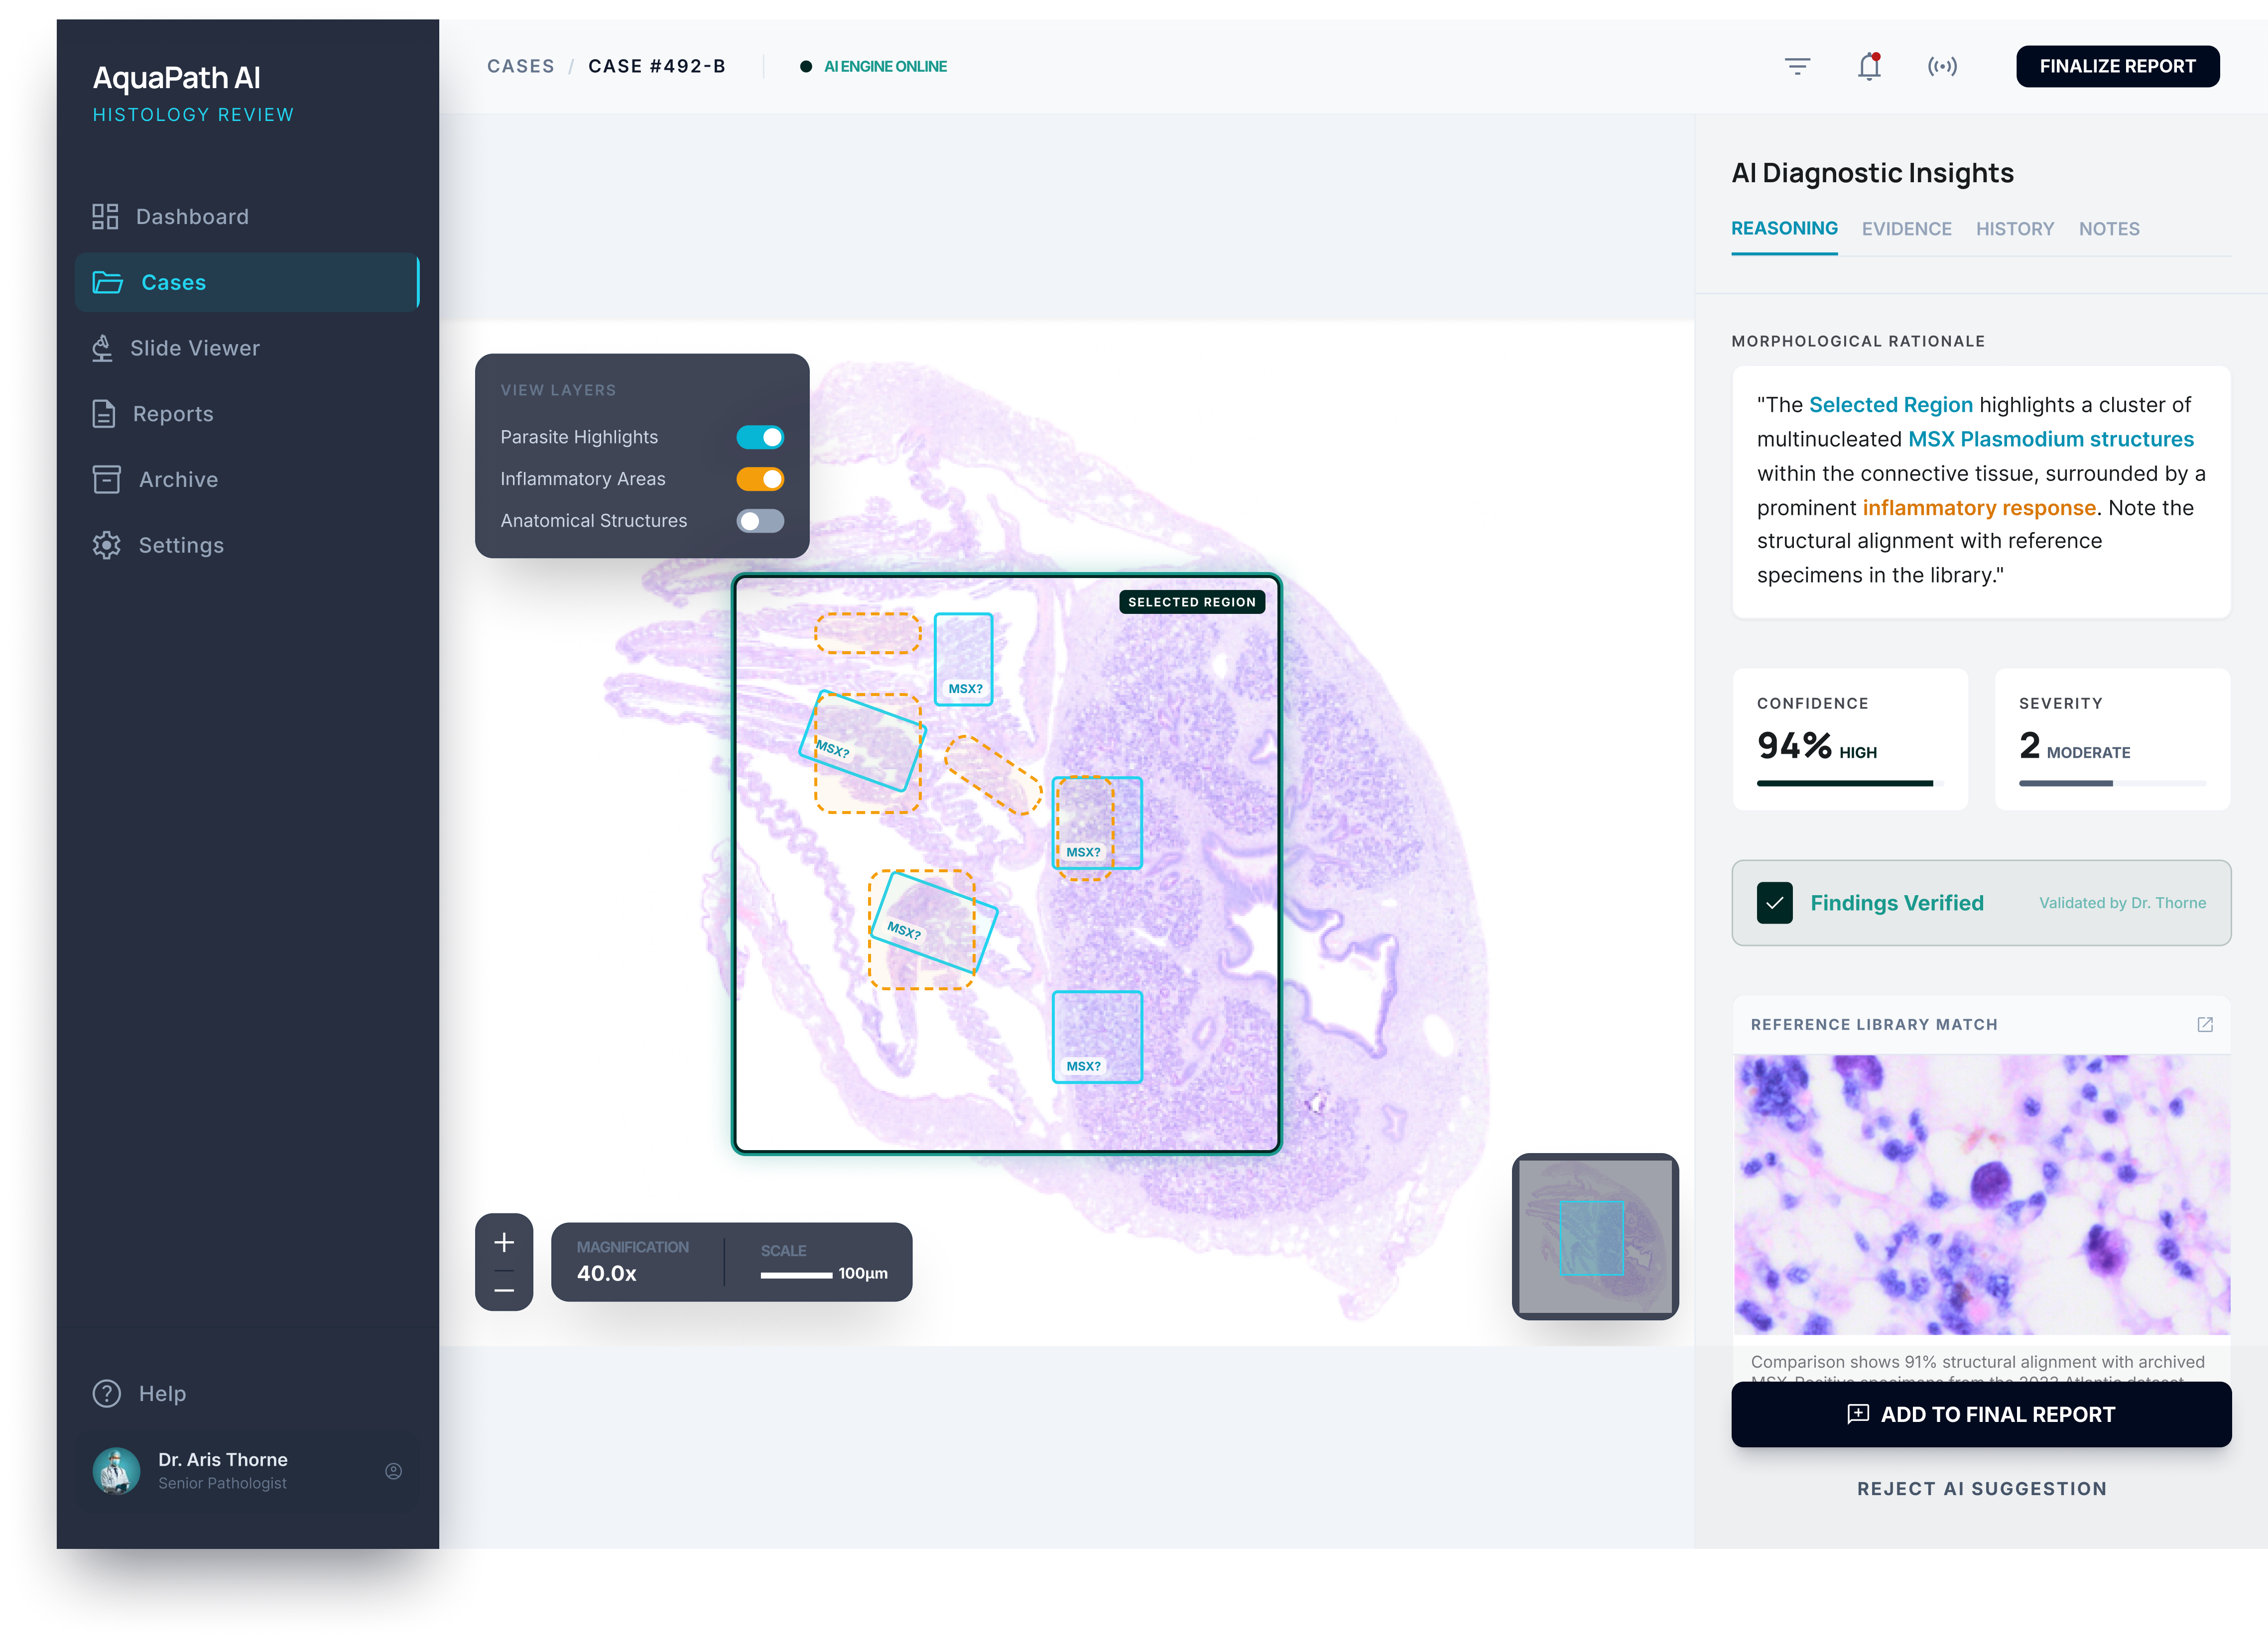
Task: Click the Reports document icon
Action: 104,413
